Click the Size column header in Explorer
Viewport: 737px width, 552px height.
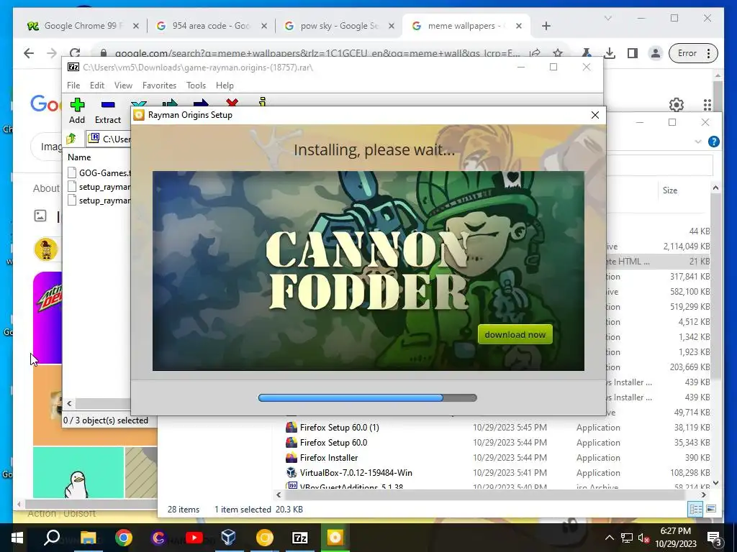tap(670, 190)
